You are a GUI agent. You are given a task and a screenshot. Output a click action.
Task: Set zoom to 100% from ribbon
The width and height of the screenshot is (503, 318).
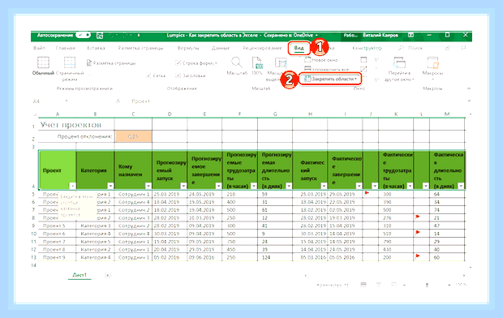pos(257,66)
